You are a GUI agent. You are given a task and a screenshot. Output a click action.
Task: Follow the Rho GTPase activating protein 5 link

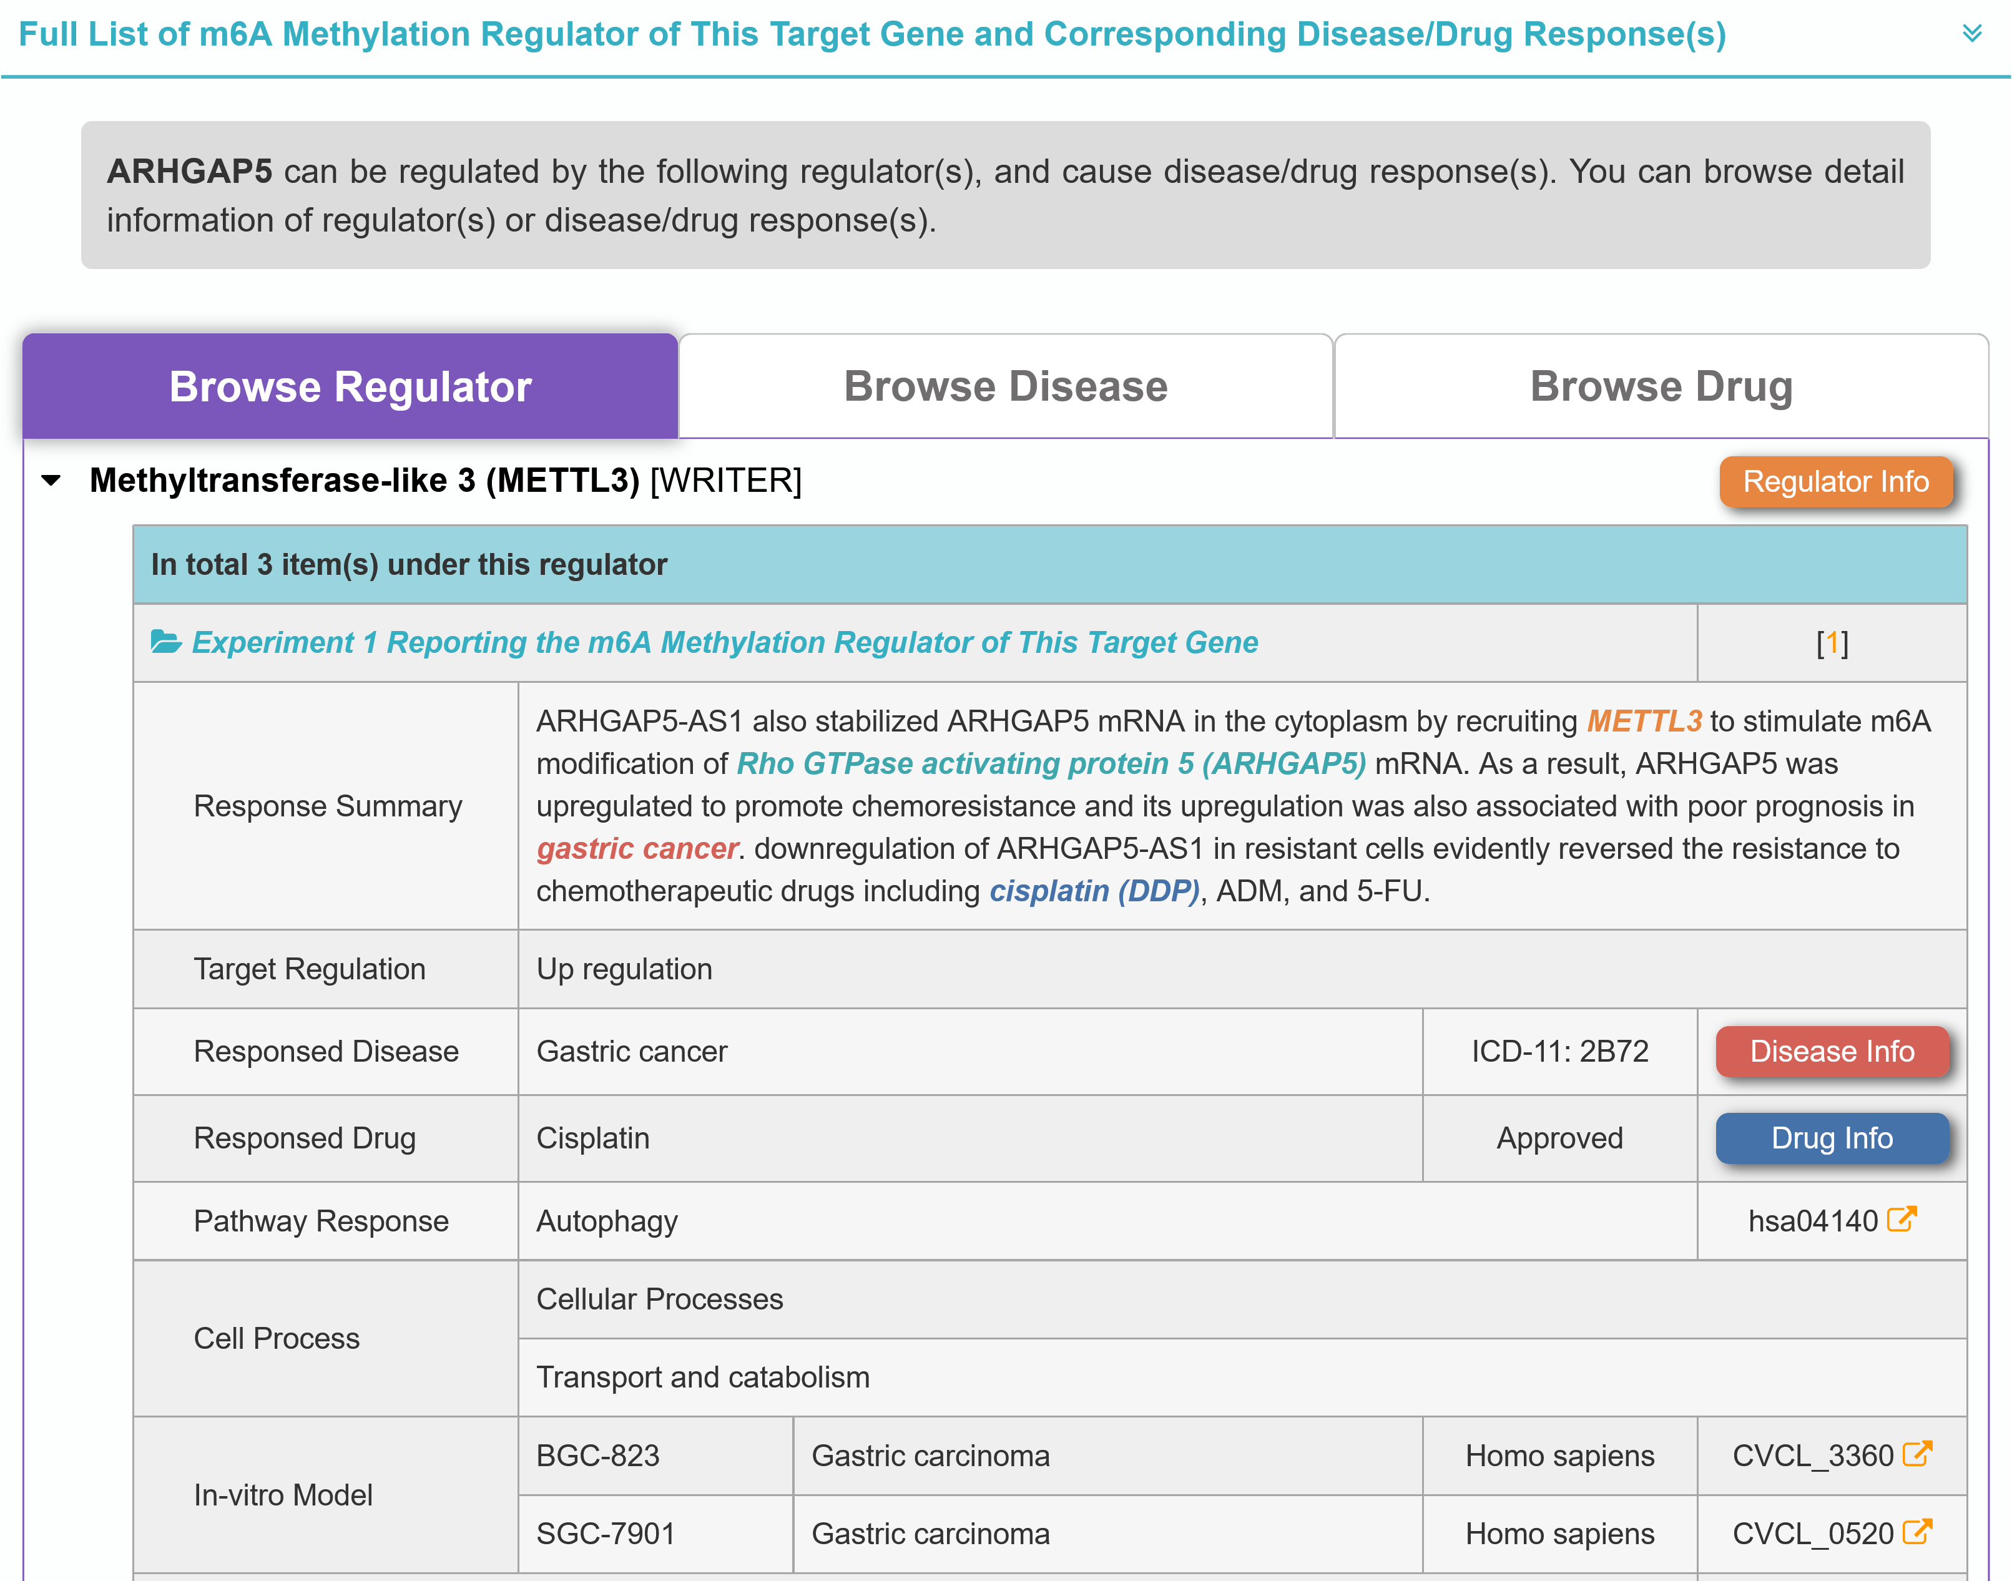click(1051, 763)
